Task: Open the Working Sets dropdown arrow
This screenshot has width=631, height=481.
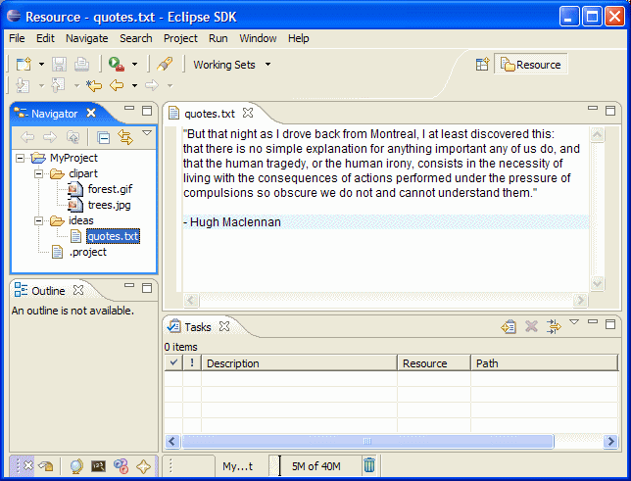Action: (267, 65)
